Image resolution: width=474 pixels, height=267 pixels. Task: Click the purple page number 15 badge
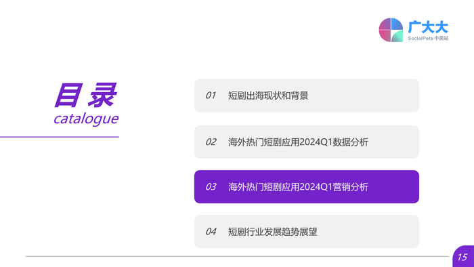pos(463,256)
